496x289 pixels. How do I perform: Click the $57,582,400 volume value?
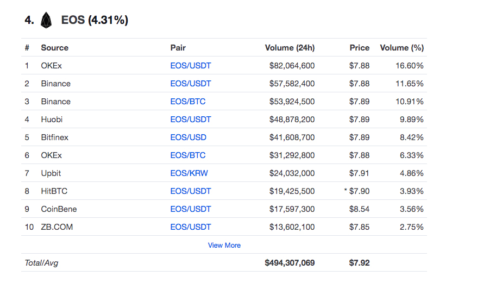pos(292,84)
